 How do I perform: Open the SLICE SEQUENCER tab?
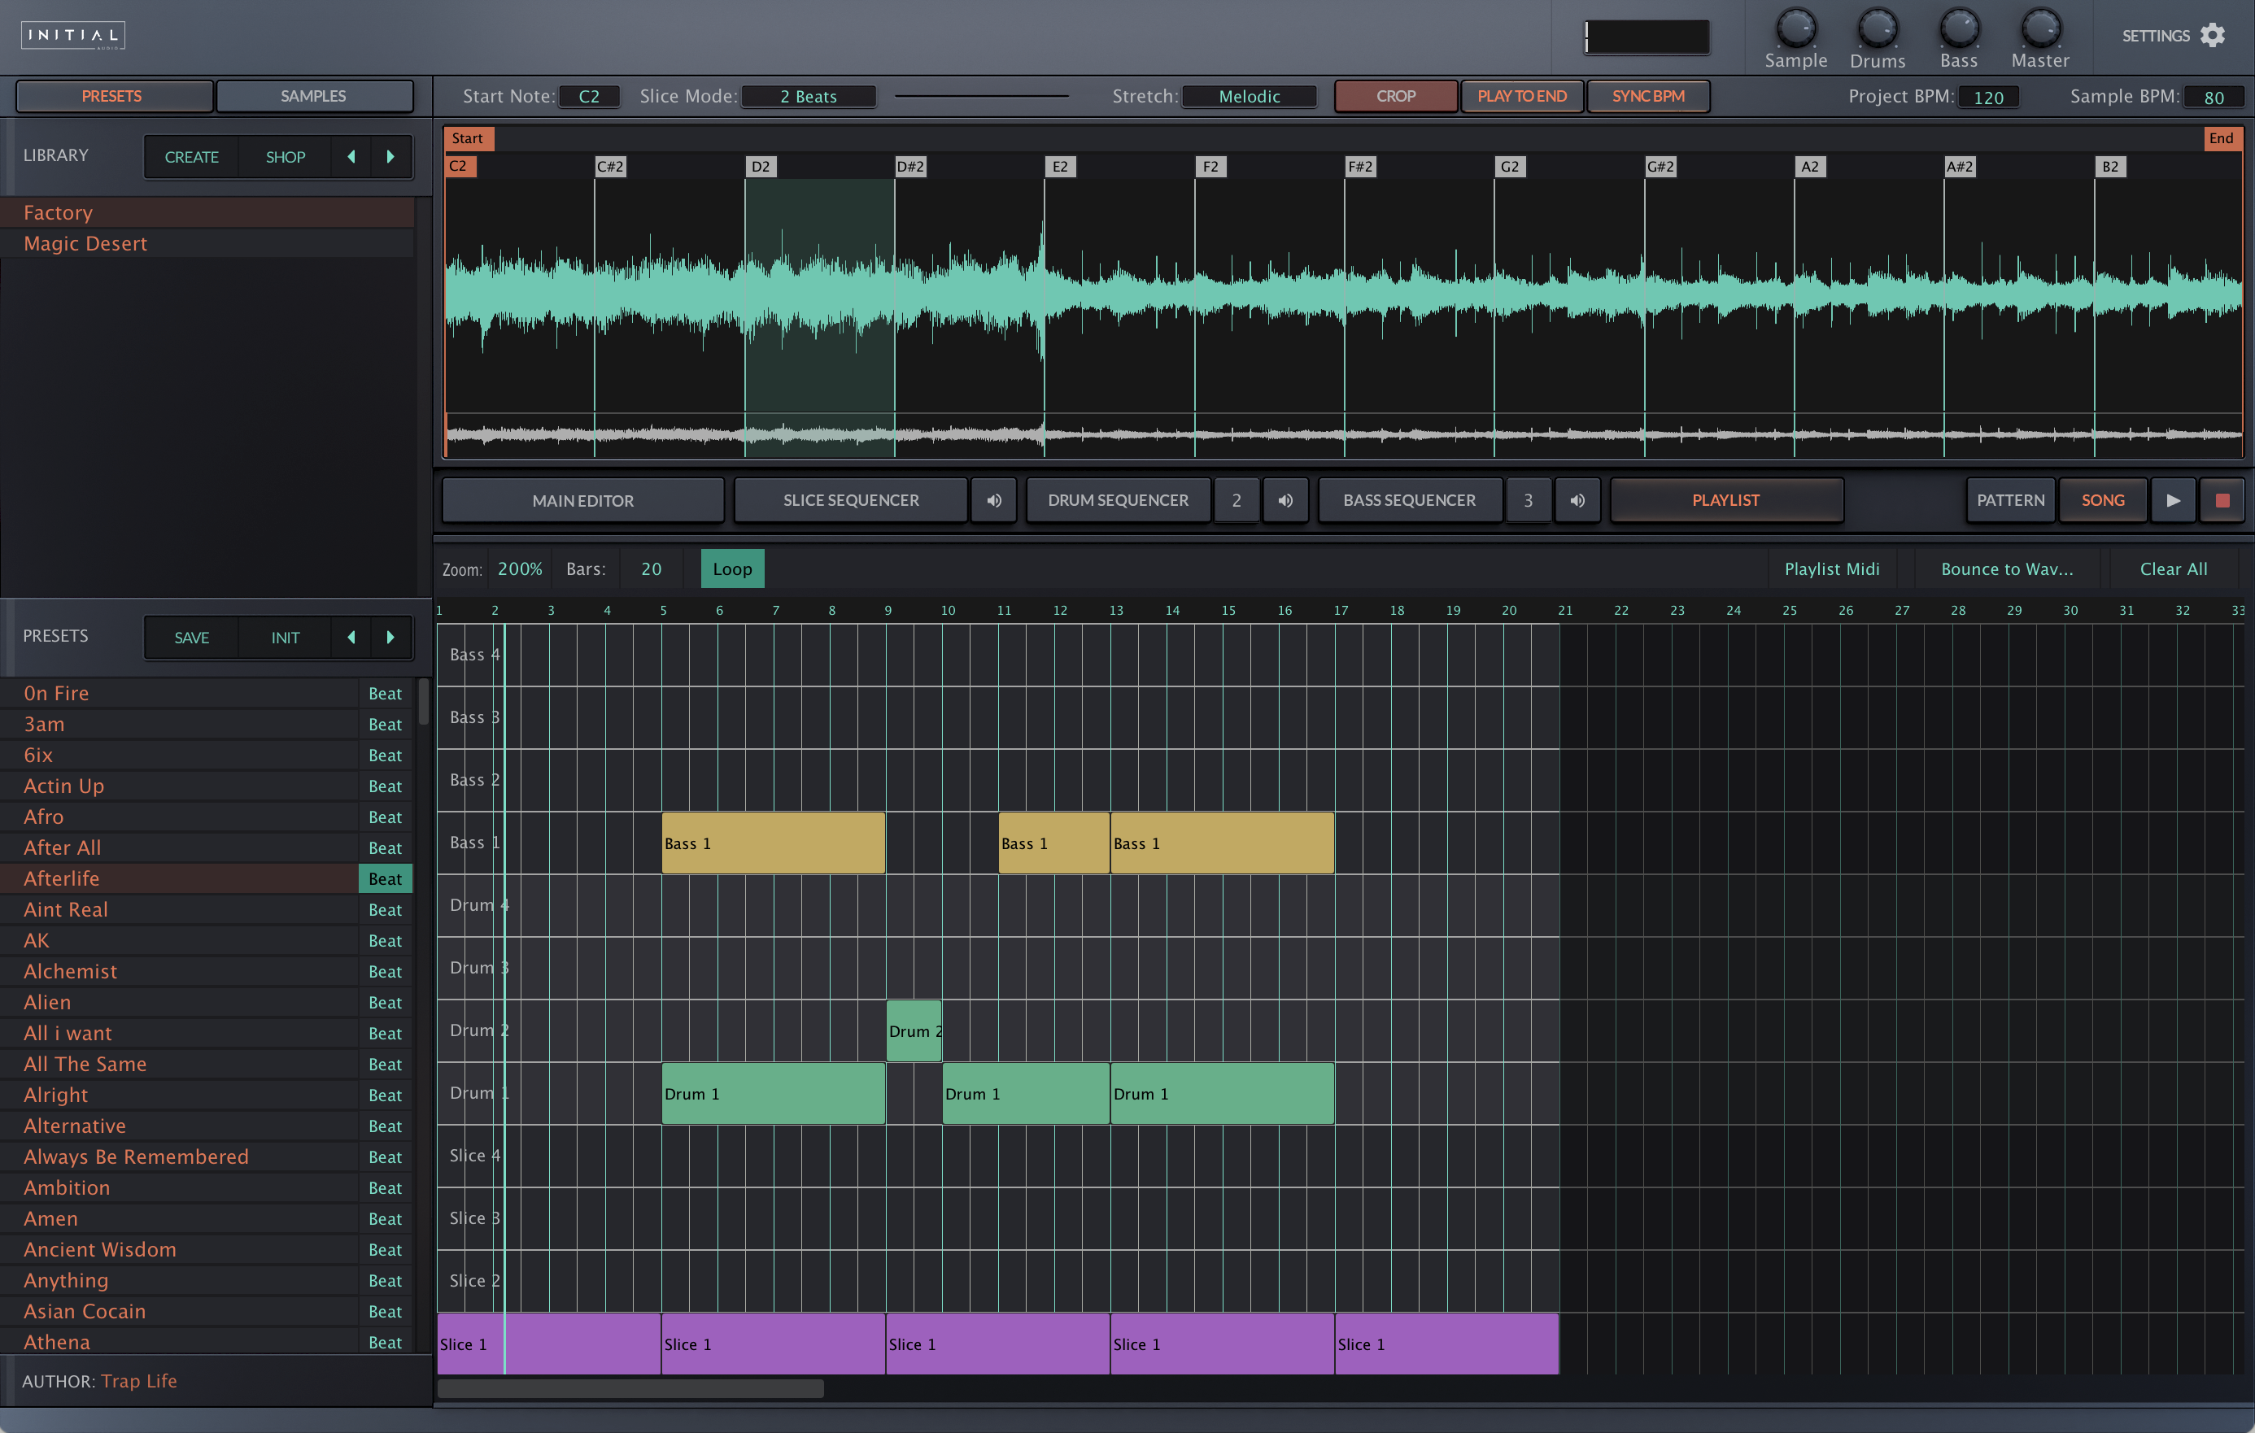[850, 500]
